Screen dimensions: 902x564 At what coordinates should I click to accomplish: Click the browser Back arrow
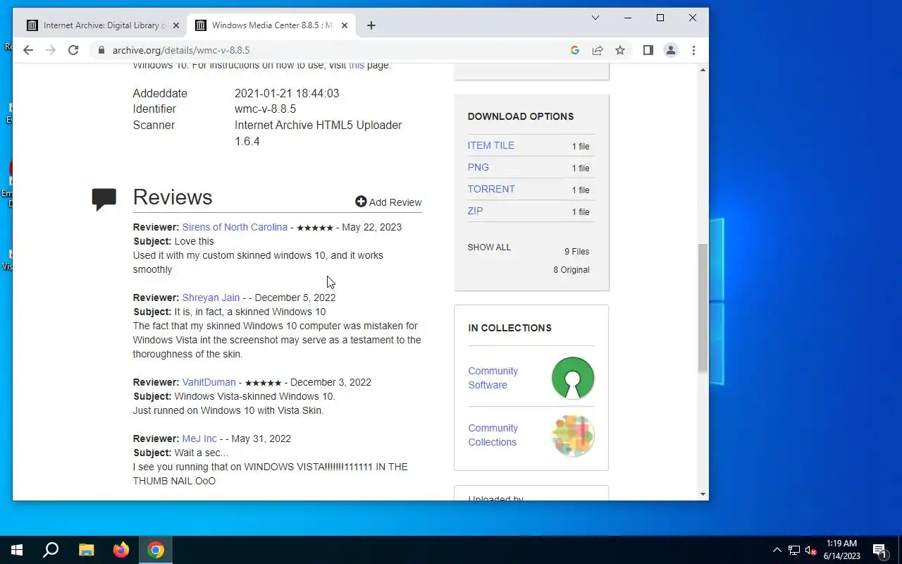tap(27, 50)
